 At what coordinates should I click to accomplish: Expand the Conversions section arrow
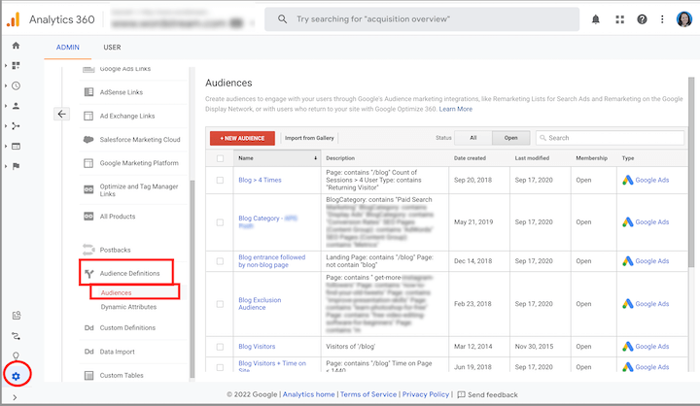click(x=6, y=166)
